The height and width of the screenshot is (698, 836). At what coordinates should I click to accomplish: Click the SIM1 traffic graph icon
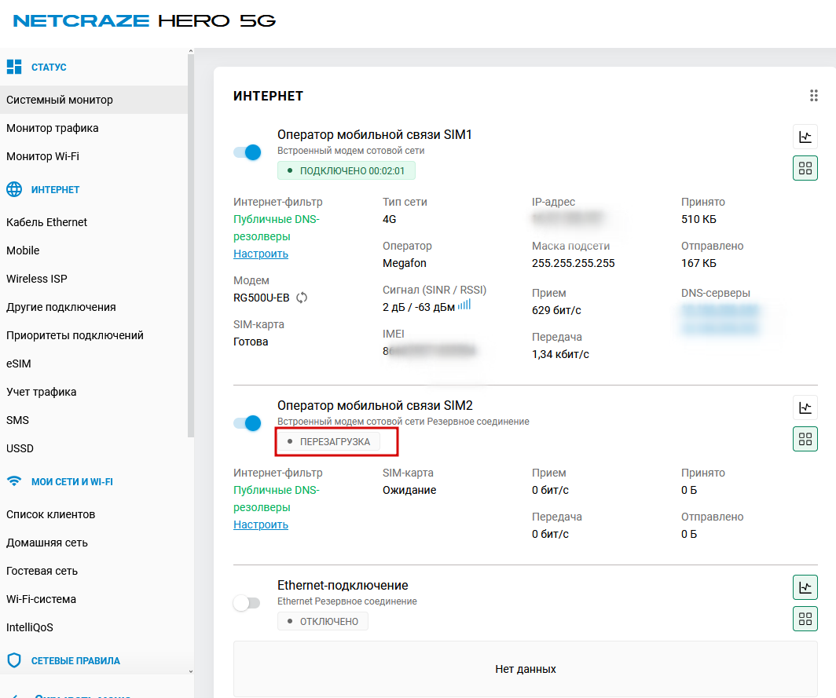click(805, 137)
